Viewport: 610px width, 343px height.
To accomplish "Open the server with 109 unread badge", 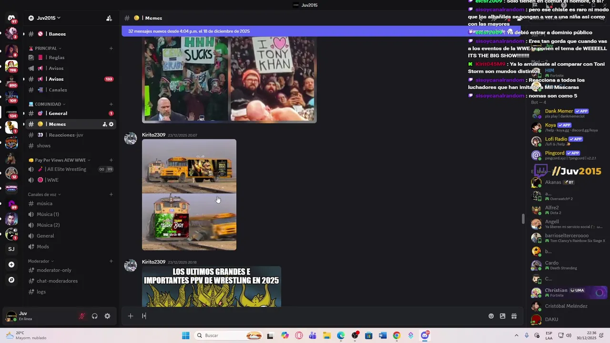I will point(11,97).
